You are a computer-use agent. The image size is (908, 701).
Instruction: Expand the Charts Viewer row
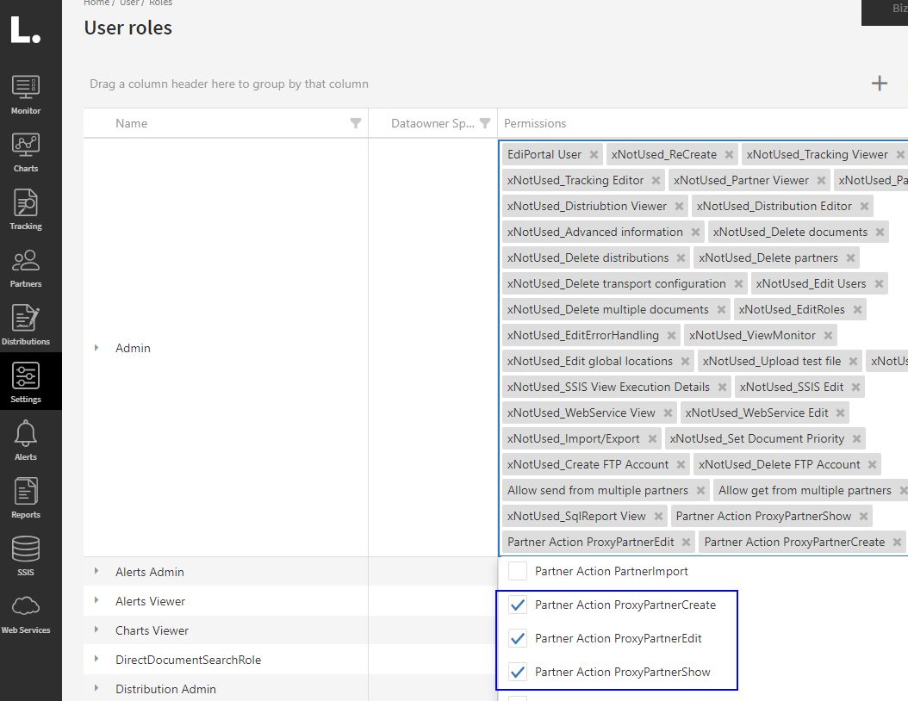tap(96, 630)
